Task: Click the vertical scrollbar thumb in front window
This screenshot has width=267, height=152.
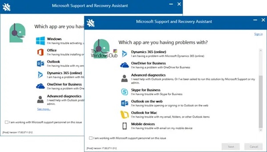Action: tap(261, 102)
